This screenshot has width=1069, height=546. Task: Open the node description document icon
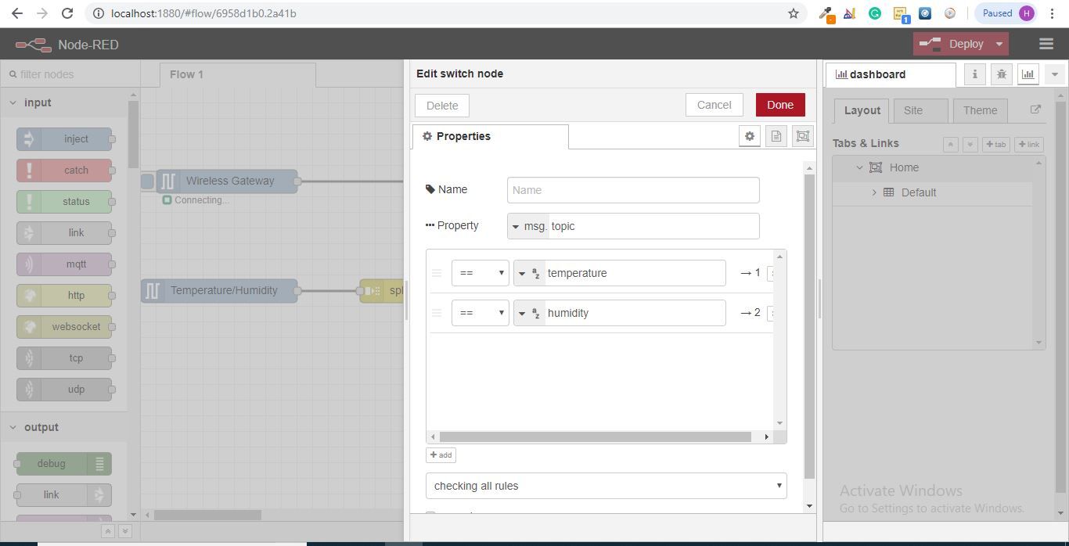pyautogui.click(x=776, y=136)
